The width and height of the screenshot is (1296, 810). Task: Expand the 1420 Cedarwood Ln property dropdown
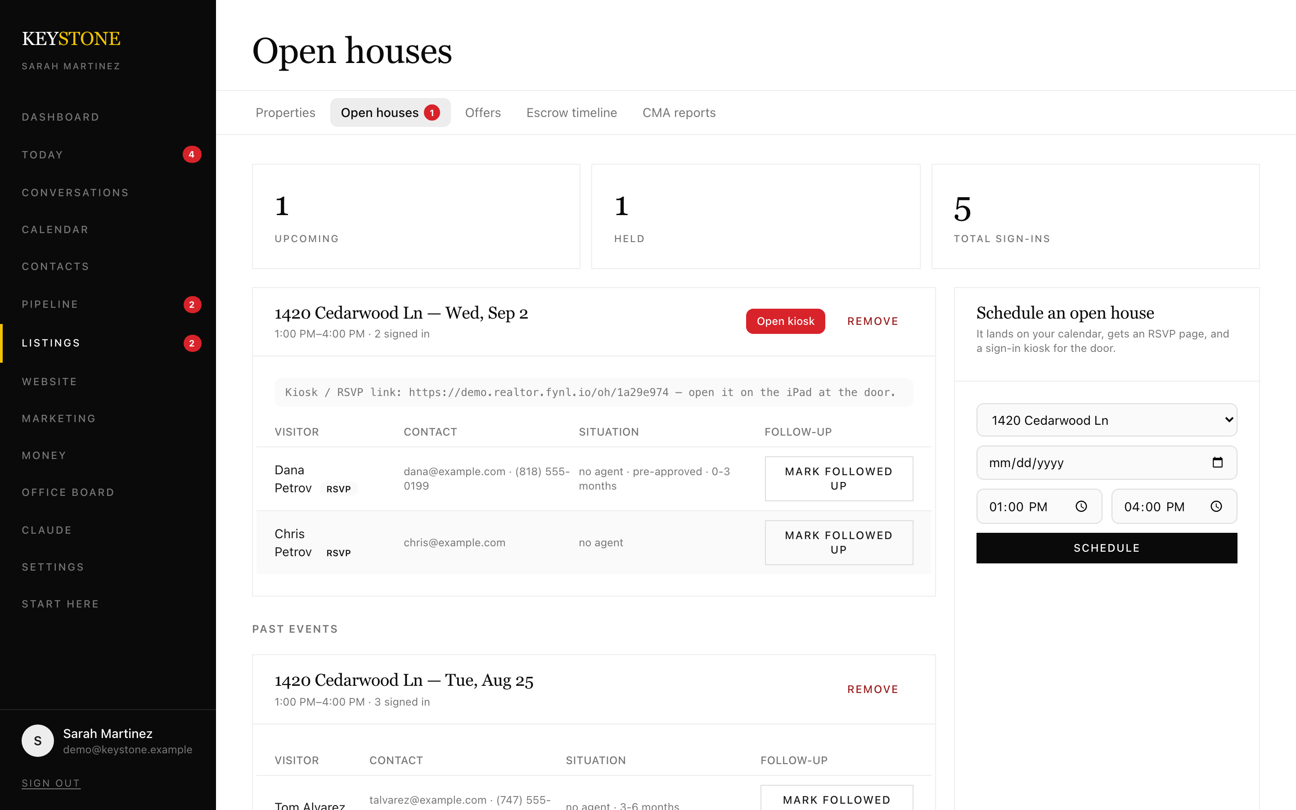pos(1107,420)
